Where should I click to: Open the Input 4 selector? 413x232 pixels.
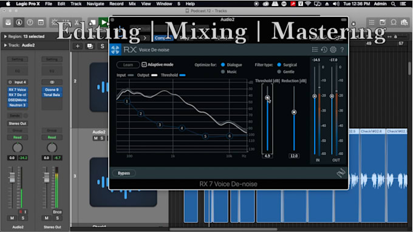pos(18,82)
